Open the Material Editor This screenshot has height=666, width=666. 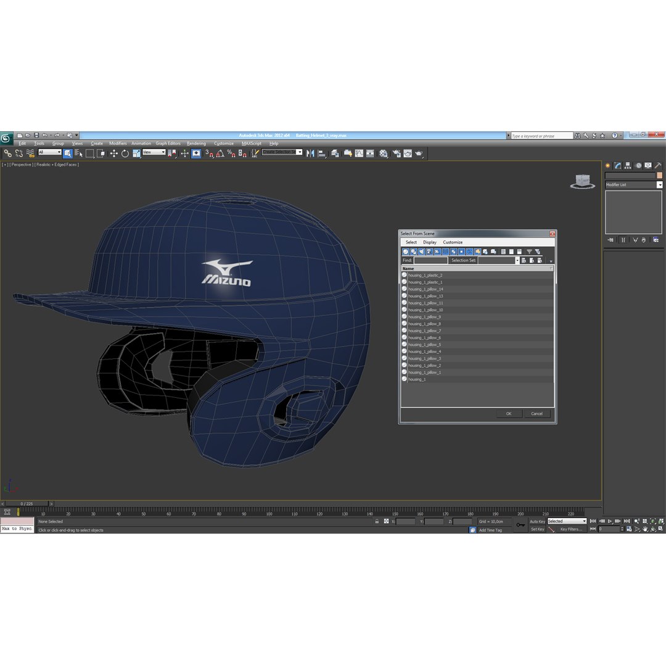(384, 154)
